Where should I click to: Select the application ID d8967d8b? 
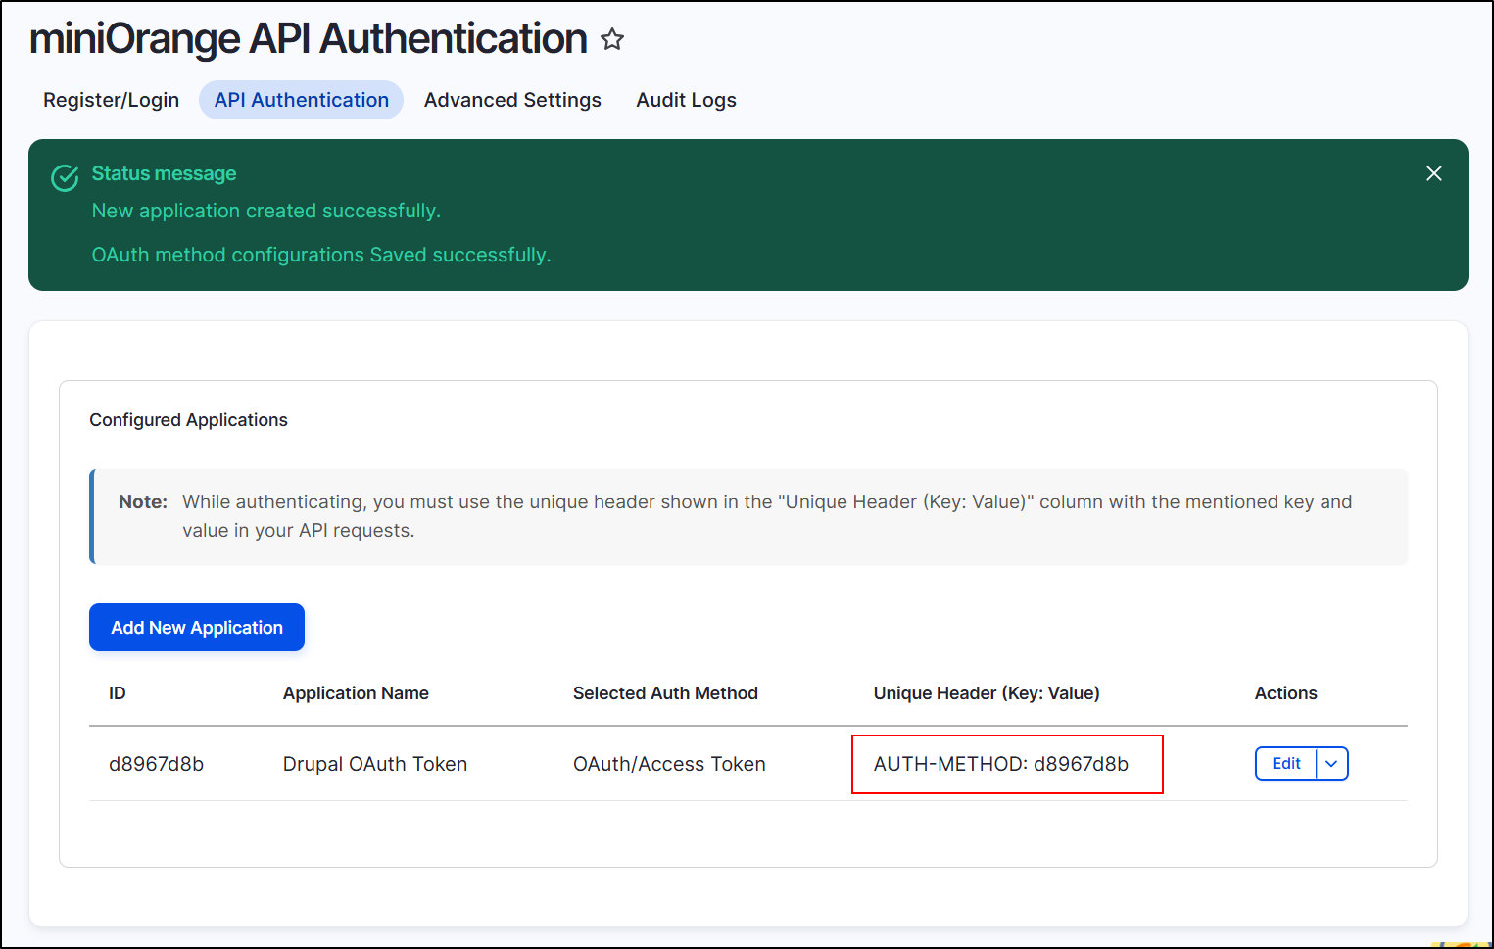point(157,763)
